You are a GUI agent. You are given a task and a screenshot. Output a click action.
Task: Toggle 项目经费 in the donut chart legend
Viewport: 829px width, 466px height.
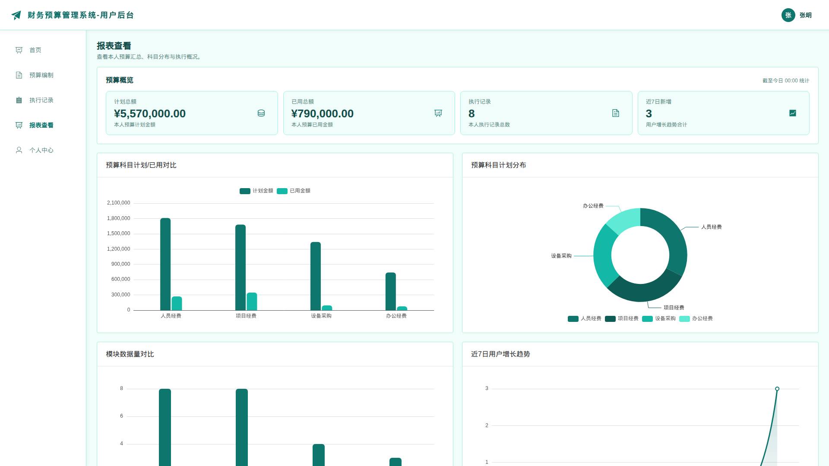pyautogui.click(x=622, y=318)
